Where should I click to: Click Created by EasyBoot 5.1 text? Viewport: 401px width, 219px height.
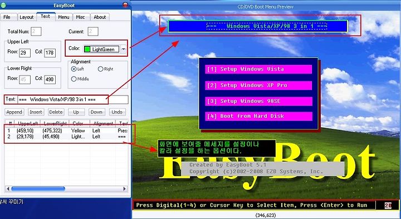[228, 165]
